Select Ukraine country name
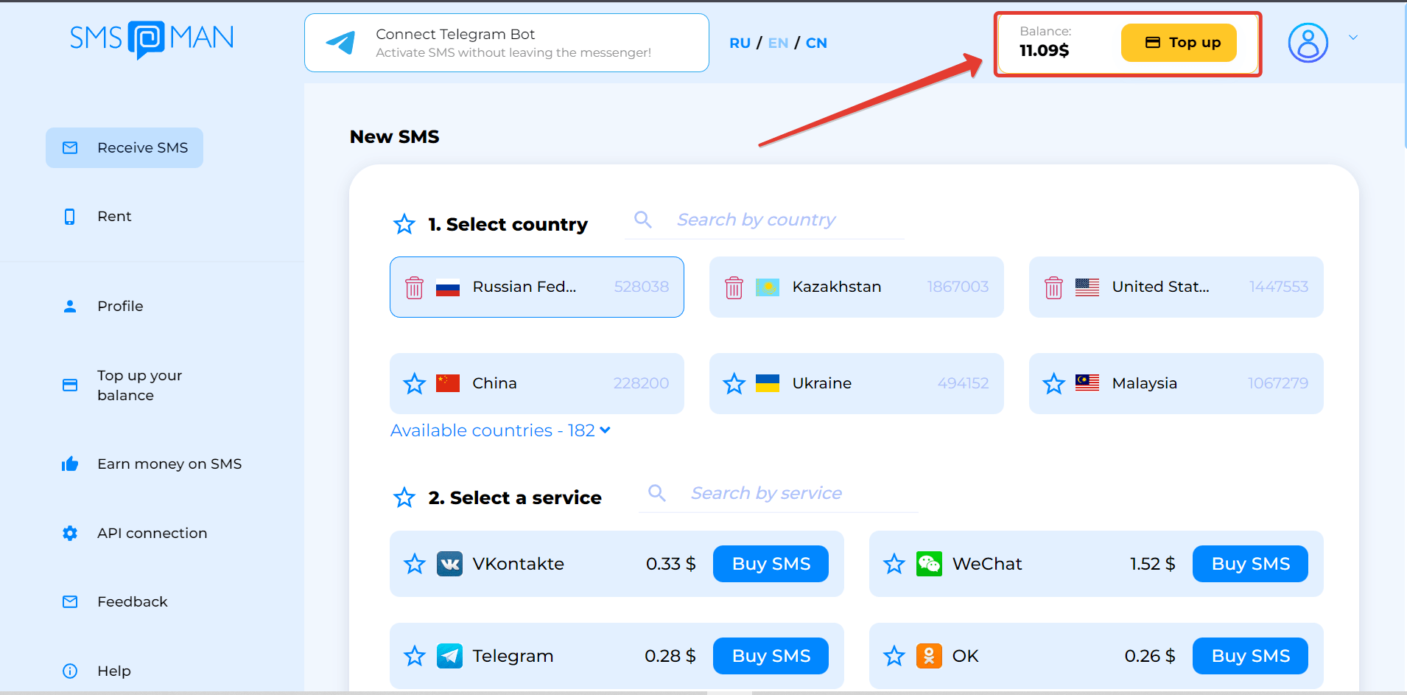This screenshot has height=695, width=1407. [x=822, y=383]
